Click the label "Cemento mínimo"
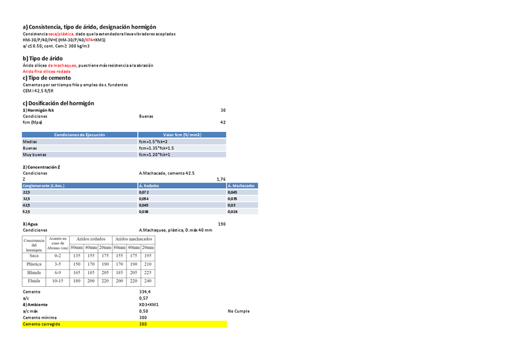 [x=39, y=318]
